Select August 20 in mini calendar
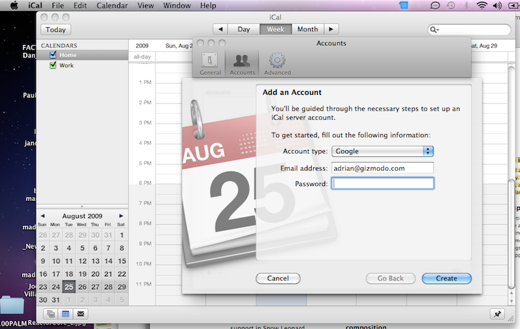This screenshot has width=520, height=329. pos(95,274)
